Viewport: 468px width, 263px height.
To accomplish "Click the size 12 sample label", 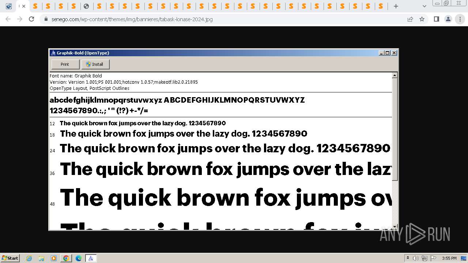I will (x=52, y=124).
